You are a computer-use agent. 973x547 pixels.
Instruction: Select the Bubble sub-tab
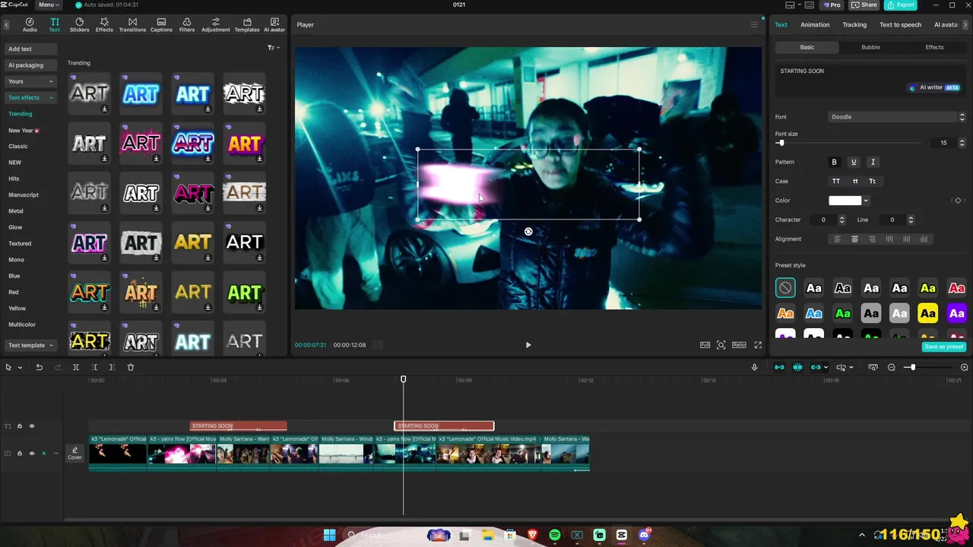click(x=870, y=47)
